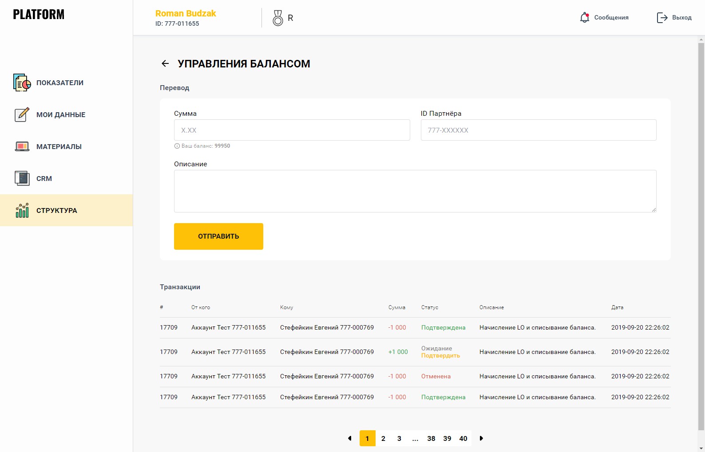The height and width of the screenshot is (452, 705).
Task: Click the back arrow beside Управления балансом
Action: [165, 63]
